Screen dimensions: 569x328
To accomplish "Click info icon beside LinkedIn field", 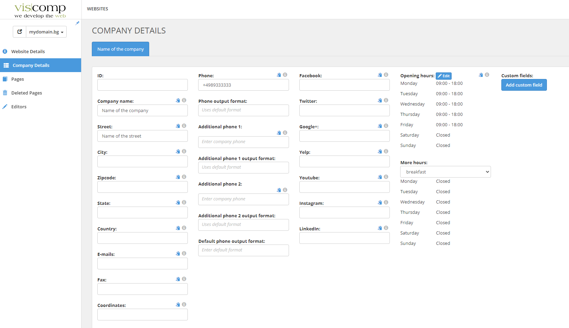I will tap(386, 228).
